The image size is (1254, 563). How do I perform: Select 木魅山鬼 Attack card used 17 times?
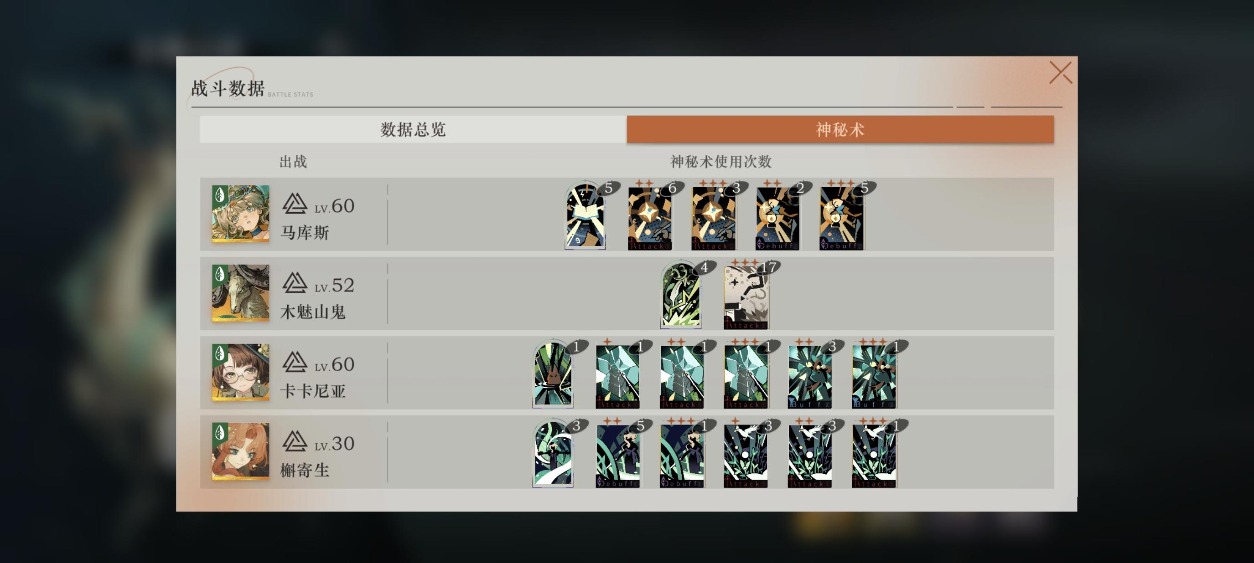(746, 295)
